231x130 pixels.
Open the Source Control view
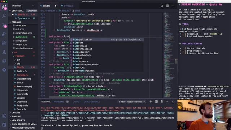[4, 25]
